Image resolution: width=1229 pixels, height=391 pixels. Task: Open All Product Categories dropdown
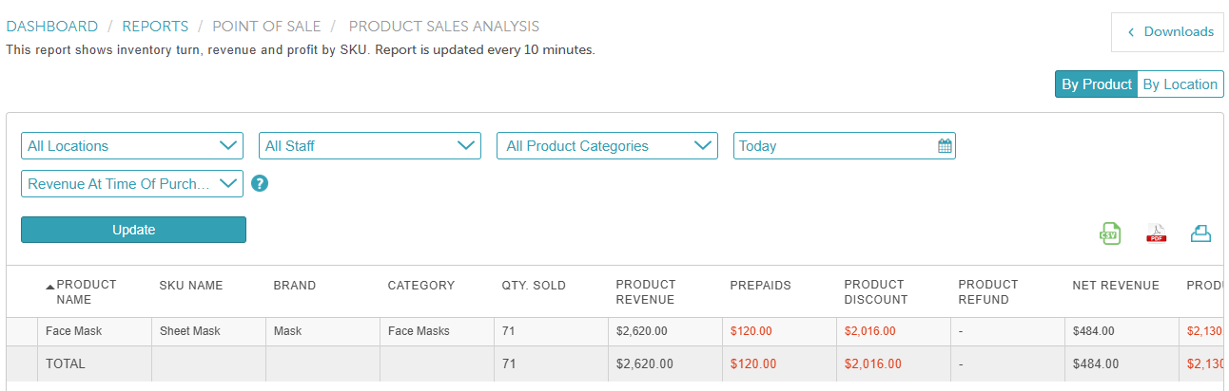(607, 146)
